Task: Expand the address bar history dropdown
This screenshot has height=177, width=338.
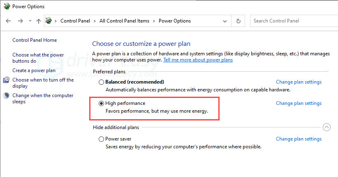Action: click(x=225, y=21)
